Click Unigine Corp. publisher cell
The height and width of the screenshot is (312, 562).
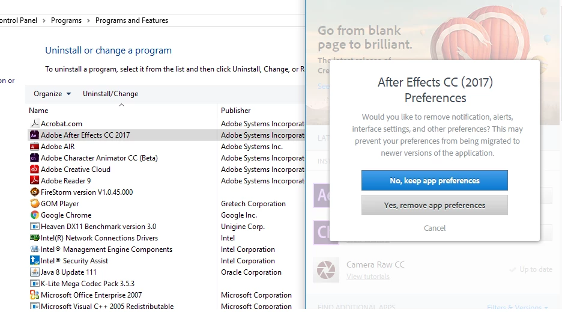(243, 227)
